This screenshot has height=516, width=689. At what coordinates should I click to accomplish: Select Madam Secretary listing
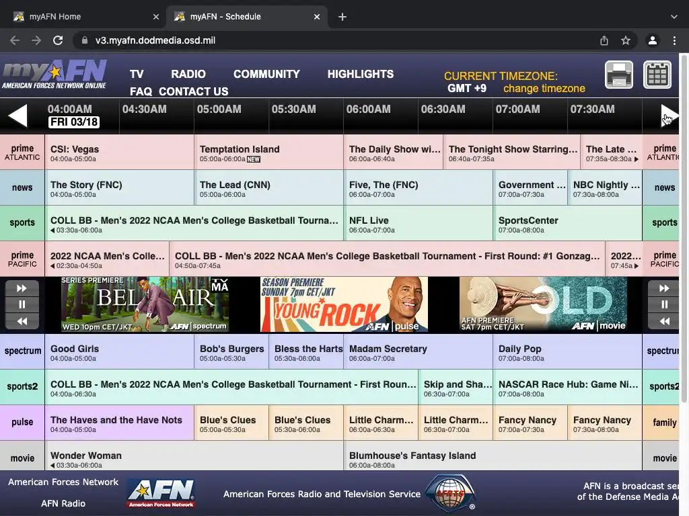point(419,351)
